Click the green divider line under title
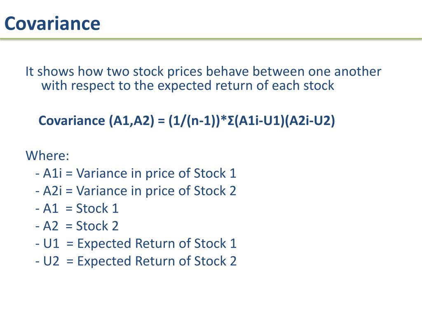Screen dimensions: 422x316 211,39
